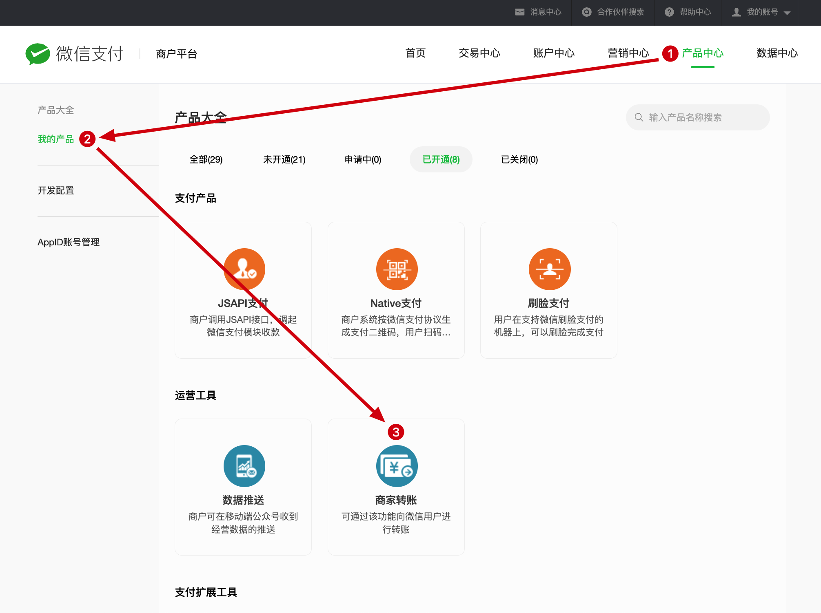
Task: Click the WeChat Pay logo icon
Action: (x=38, y=54)
